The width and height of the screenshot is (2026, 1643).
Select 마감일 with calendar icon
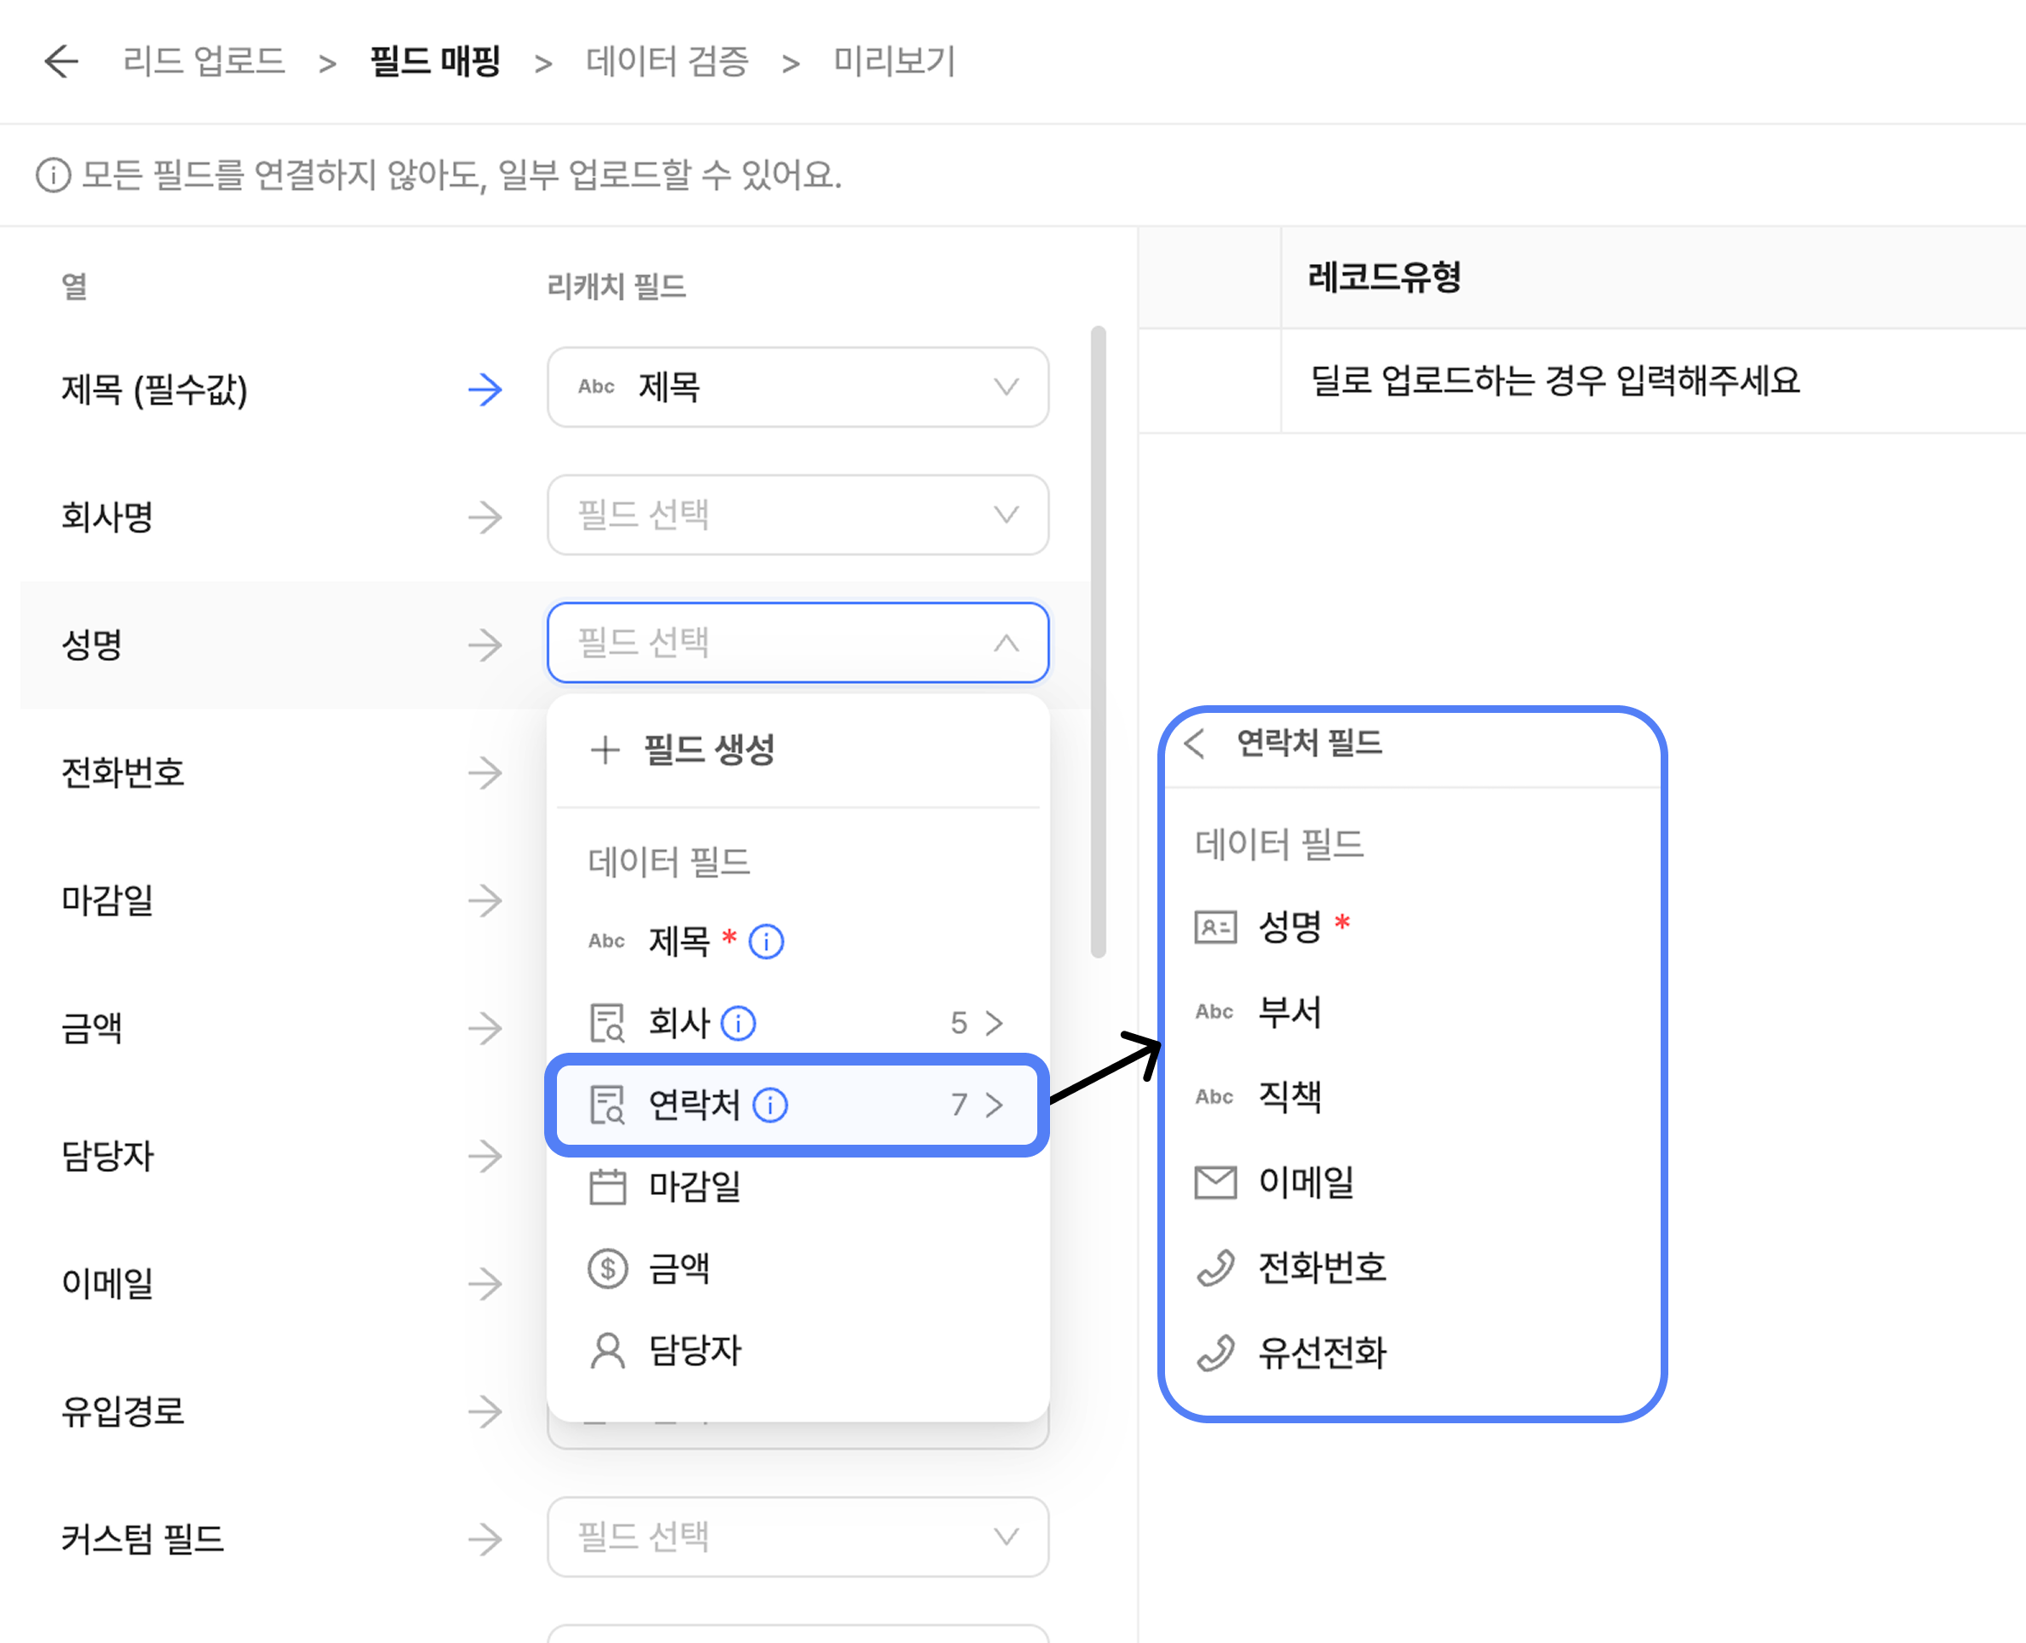click(692, 1186)
